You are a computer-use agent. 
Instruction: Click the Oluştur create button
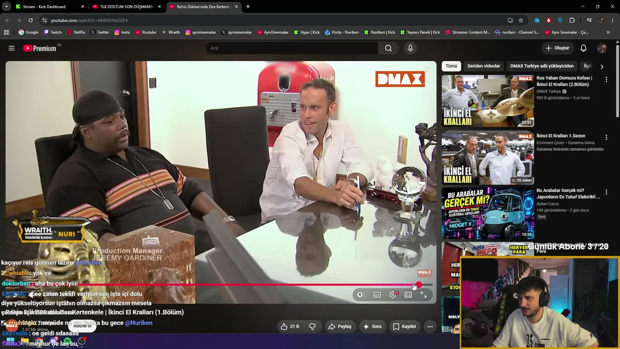558,48
